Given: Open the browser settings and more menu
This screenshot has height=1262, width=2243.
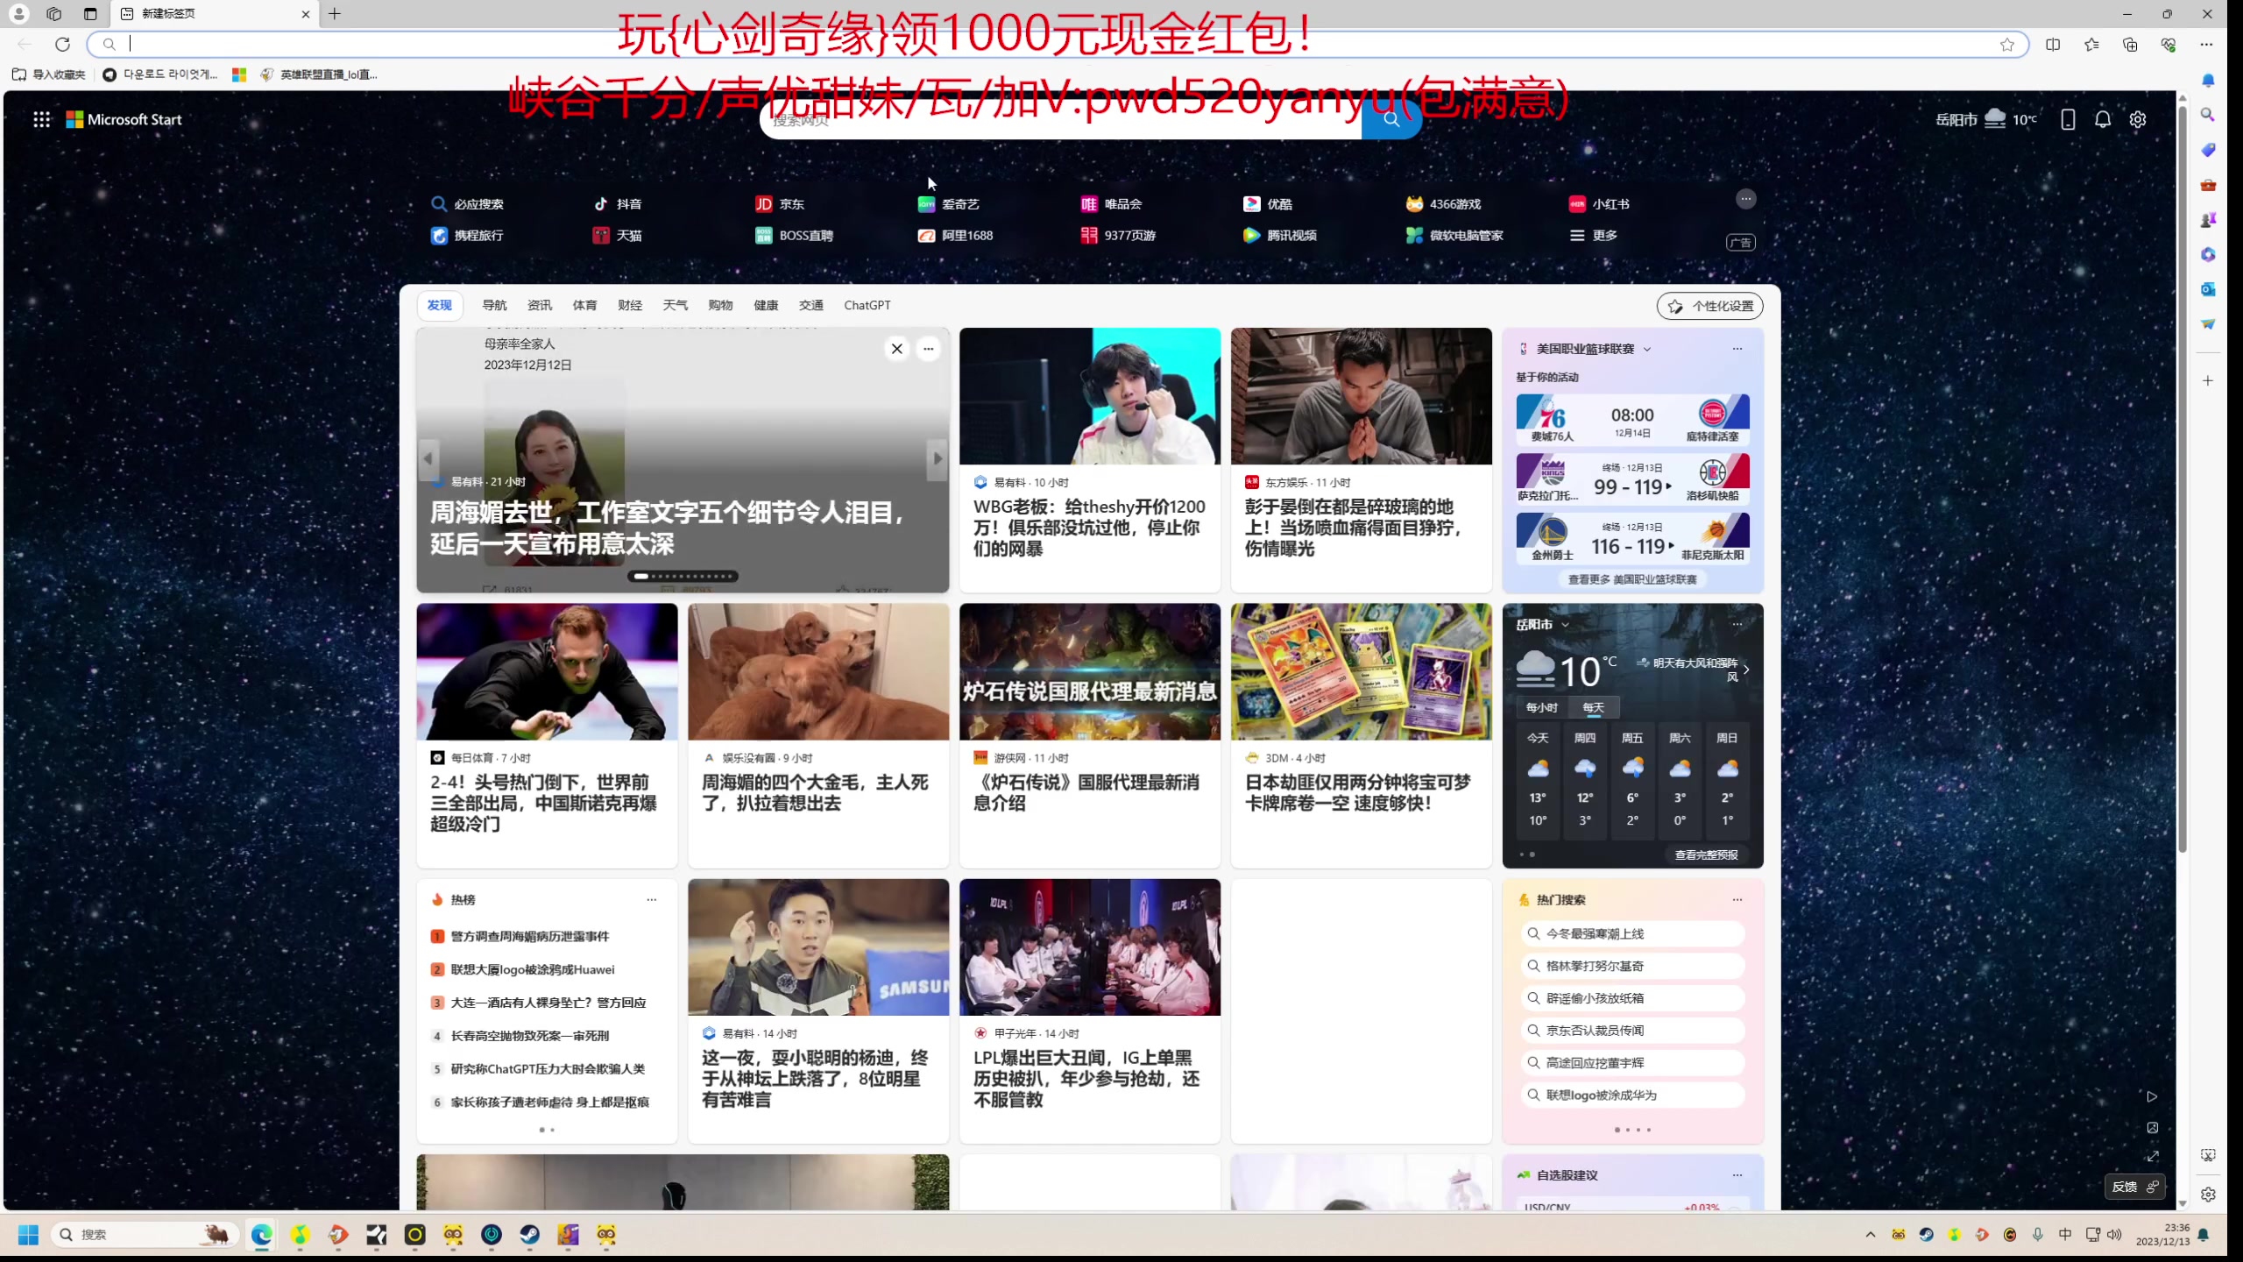Looking at the screenshot, I should (x=2206, y=45).
